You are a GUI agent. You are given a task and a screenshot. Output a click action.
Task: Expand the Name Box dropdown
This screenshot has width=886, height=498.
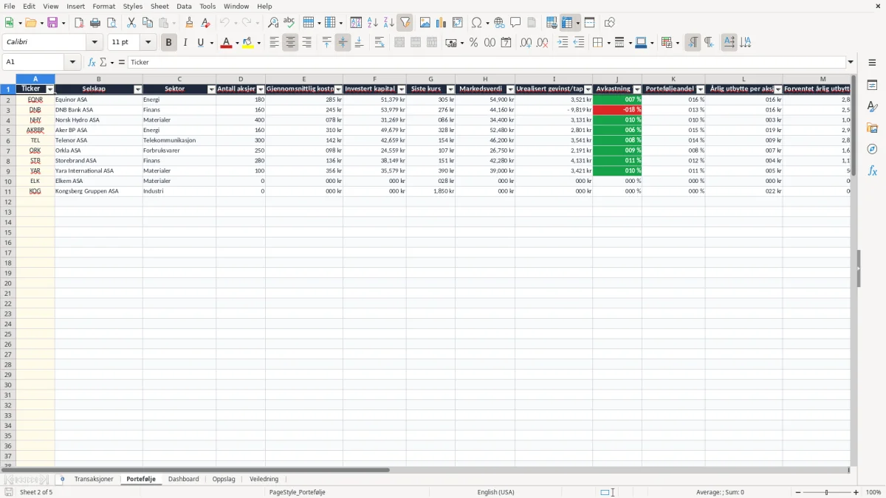[x=72, y=63]
